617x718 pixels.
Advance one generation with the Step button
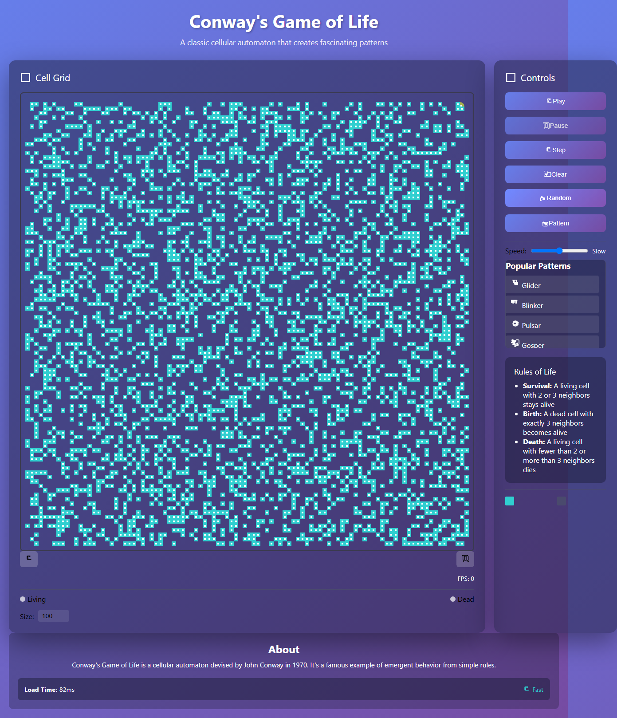click(555, 150)
